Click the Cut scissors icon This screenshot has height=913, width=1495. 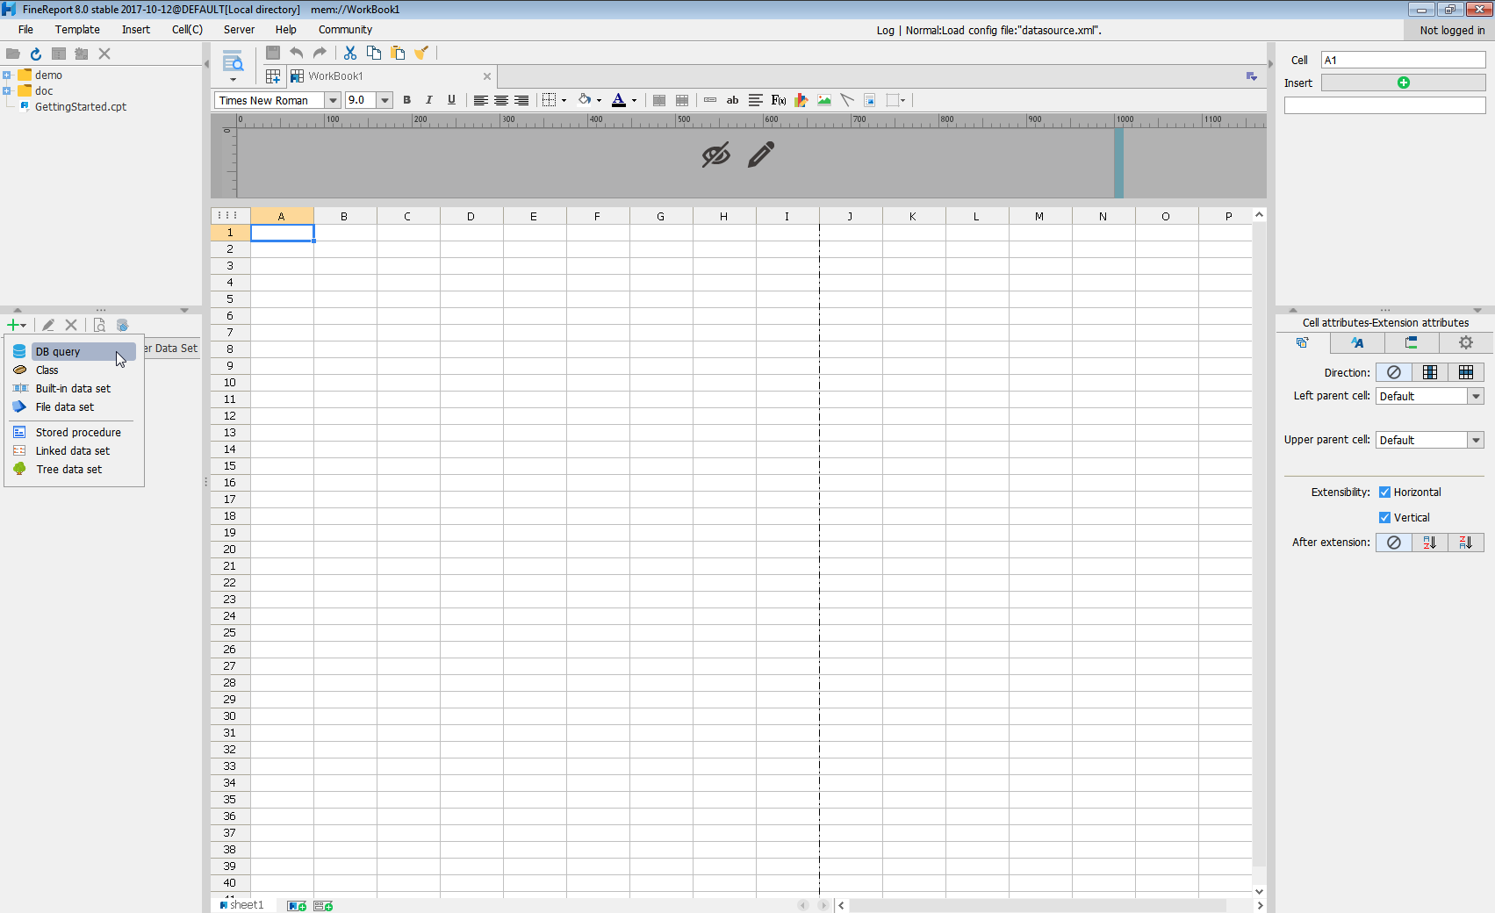(350, 54)
